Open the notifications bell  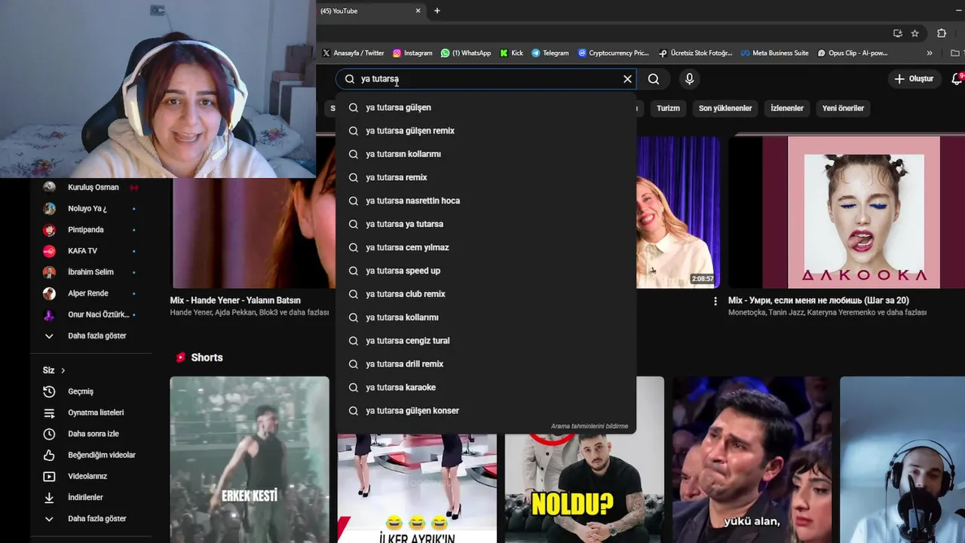[957, 78]
